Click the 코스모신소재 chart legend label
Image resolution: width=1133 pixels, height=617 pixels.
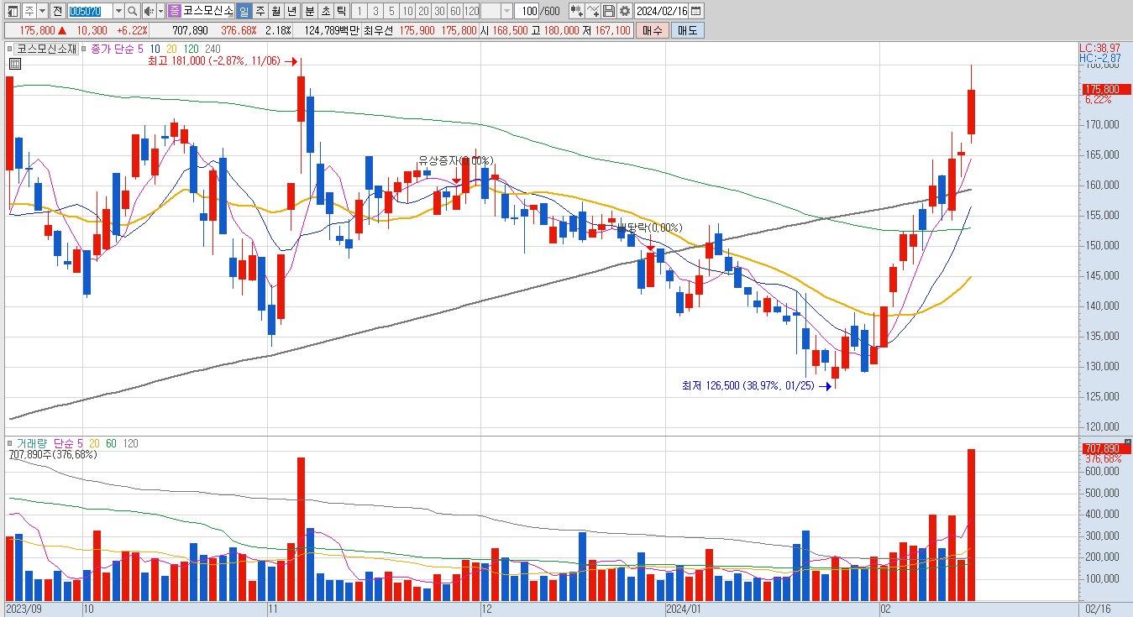coord(47,49)
